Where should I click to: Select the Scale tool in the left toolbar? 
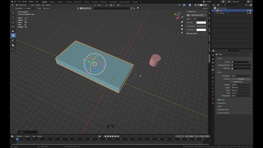point(13,31)
